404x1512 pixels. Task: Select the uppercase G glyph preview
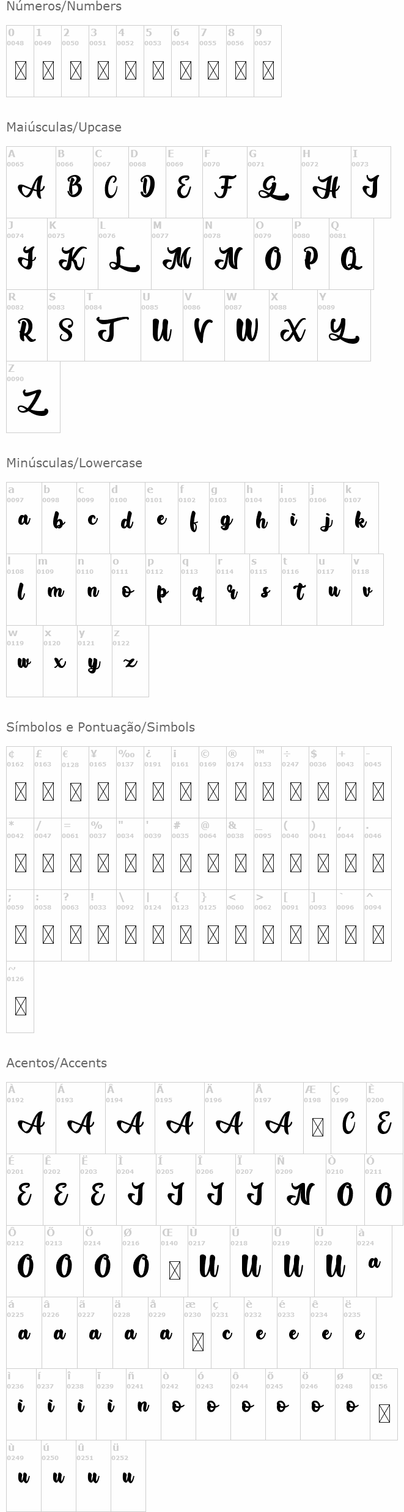tap(273, 187)
